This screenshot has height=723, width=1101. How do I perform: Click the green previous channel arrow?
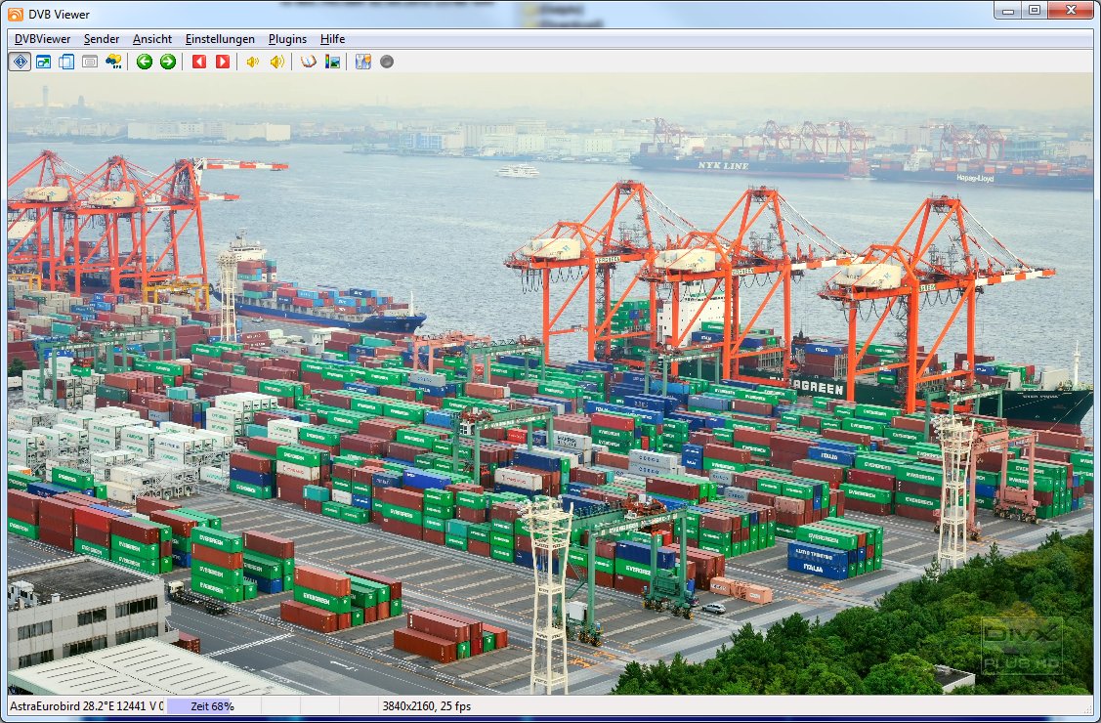[145, 62]
